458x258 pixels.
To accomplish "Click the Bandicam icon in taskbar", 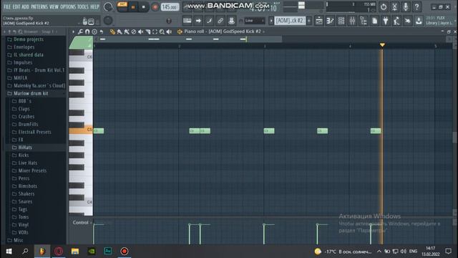I will (124, 252).
